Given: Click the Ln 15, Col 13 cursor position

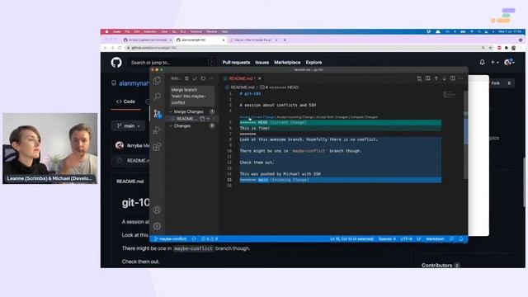Looking at the screenshot, I should (x=351, y=238).
